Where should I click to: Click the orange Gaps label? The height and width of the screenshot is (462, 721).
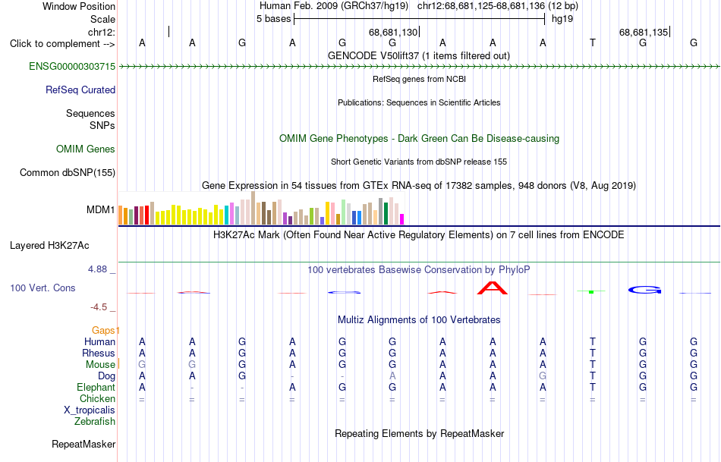104,331
